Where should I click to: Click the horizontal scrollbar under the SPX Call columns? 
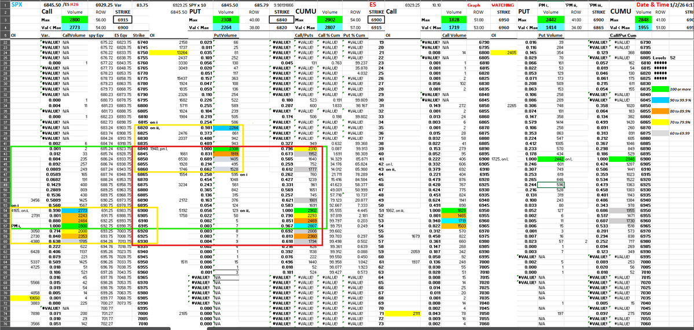click(x=85, y=328)
